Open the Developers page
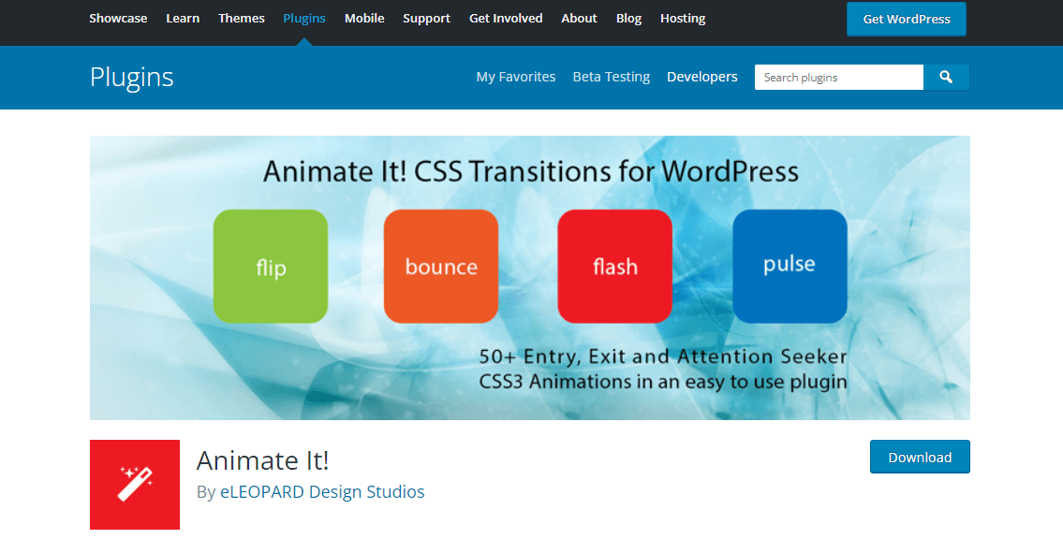 (701, 77)
